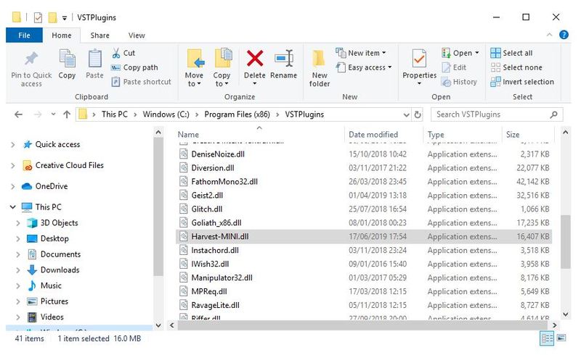Image resolution: width=581 pixels, height=355 pixels.
Task: Click the Copy icon in Clipboard group
Action: tap(67, 59)
